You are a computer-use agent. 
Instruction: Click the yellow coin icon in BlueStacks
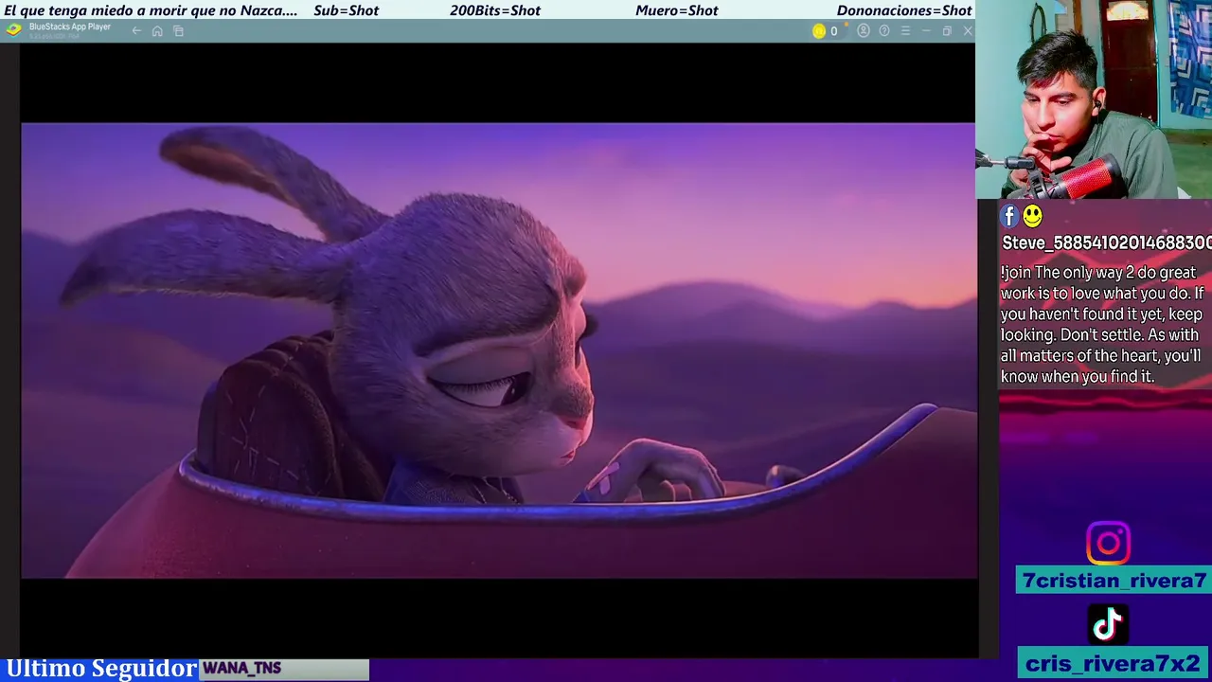[819, 31]
